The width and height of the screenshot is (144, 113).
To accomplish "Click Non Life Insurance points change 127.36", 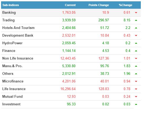I will pos(104,58).
